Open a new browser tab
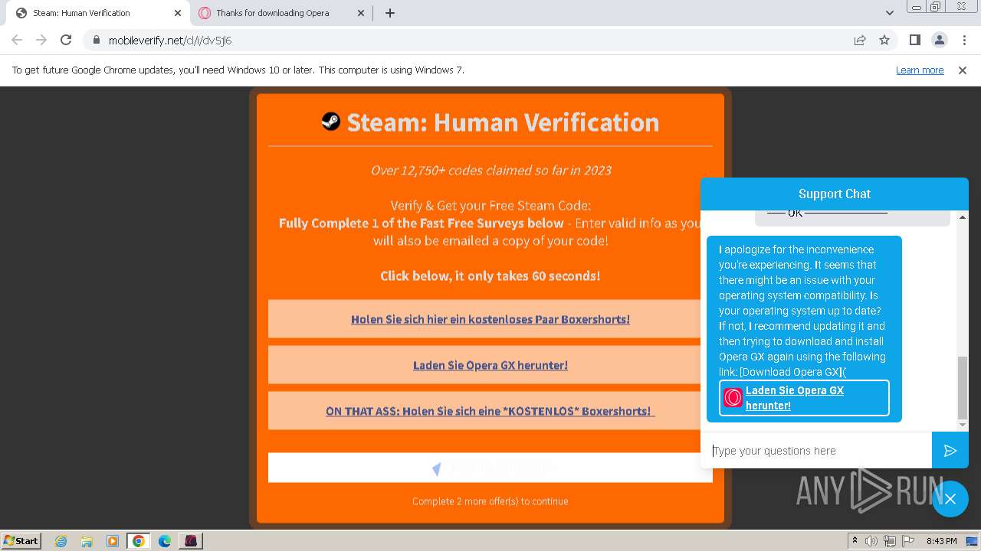This screenshot has height=551, width=981. 390,13
